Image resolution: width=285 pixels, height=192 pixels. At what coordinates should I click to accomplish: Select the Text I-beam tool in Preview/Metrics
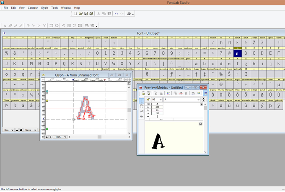pos(142,101)
